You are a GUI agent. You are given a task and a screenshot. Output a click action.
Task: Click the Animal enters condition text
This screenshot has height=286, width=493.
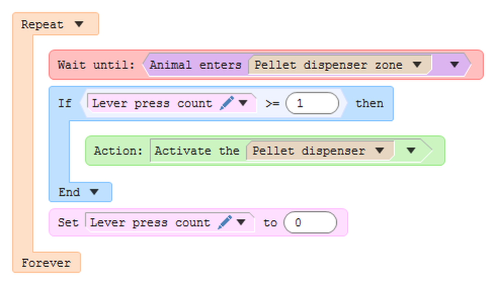tap(195, 65)
